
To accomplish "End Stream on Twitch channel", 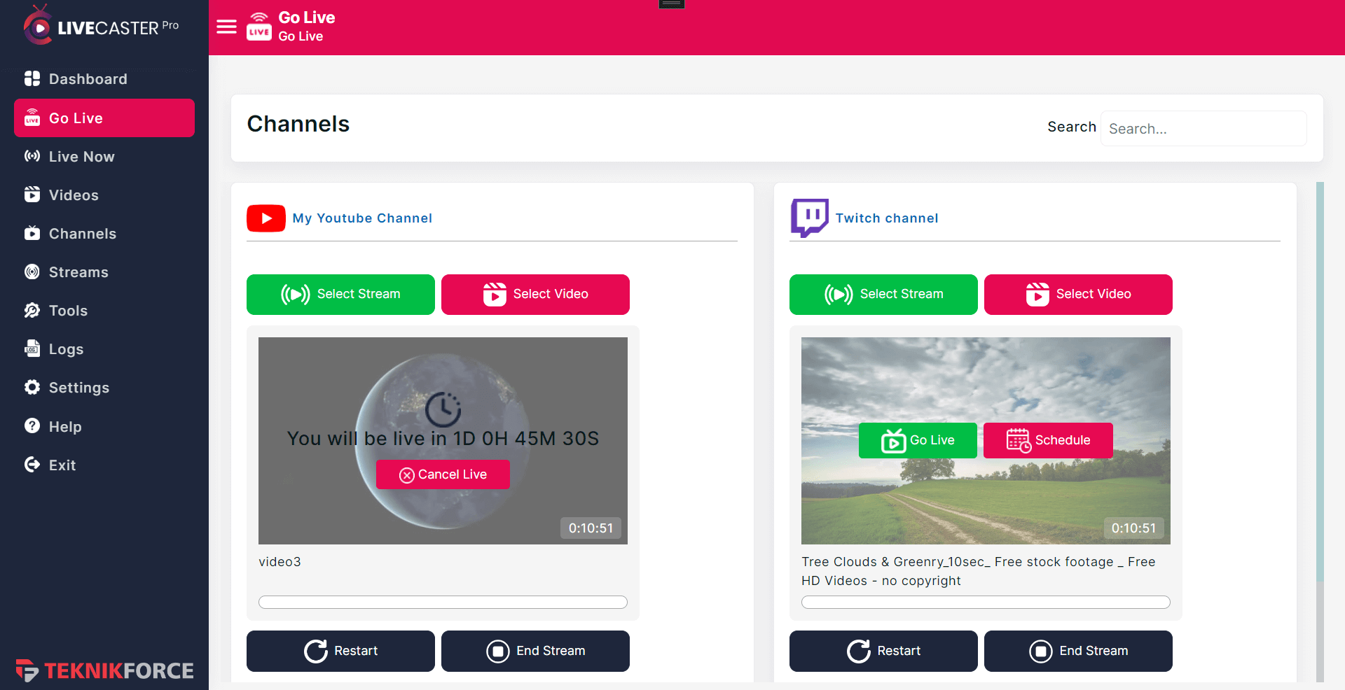I will 1078,652.
